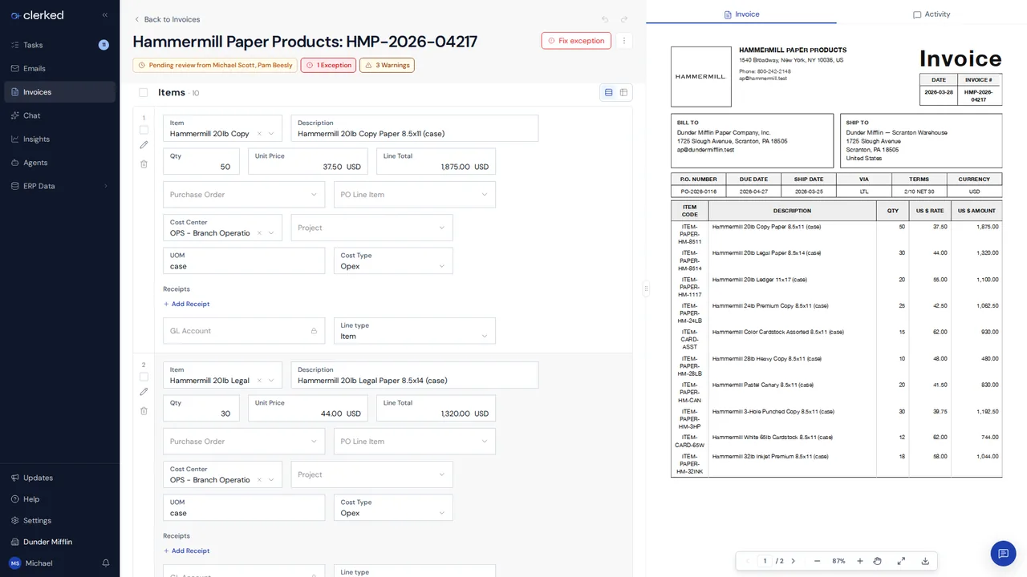This screenshot has height=577, width=1027.
Task: Open line 1 Cost Type Opex dropdown
Action: tap(393, 260)
